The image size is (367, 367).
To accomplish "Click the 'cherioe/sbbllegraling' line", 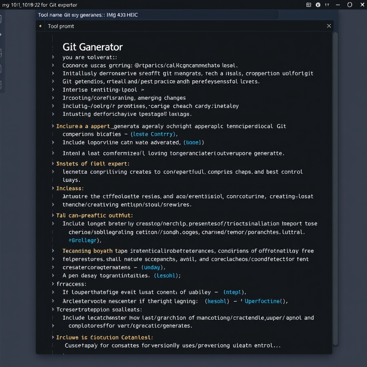I will pos(186,232).
